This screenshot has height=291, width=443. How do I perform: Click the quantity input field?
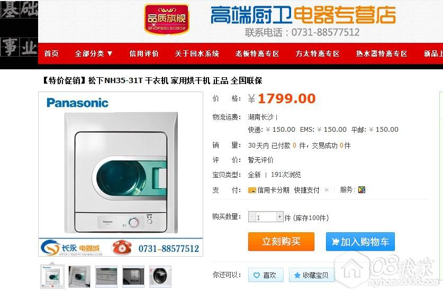(x=266, y=217)
